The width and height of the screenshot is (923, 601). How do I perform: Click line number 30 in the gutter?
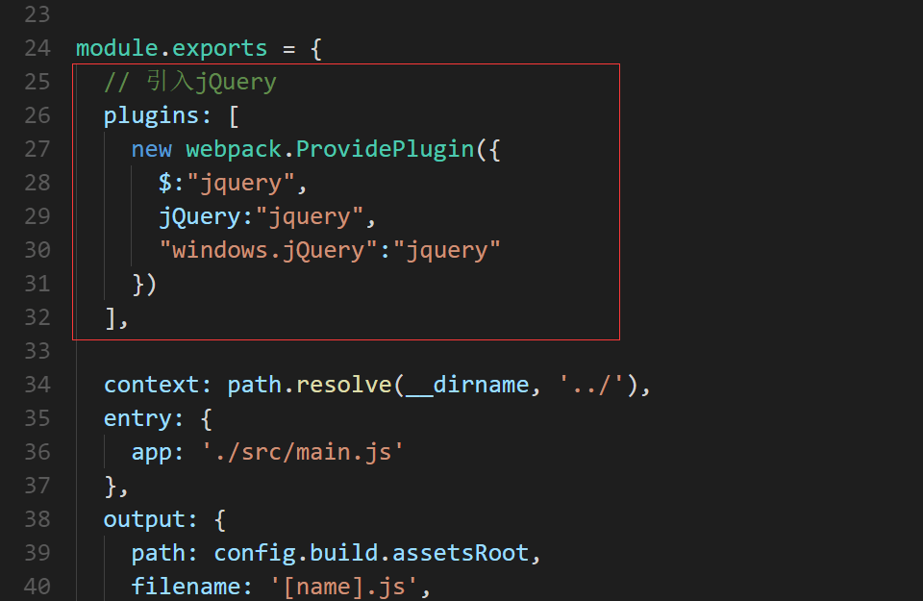click(37, 250)
